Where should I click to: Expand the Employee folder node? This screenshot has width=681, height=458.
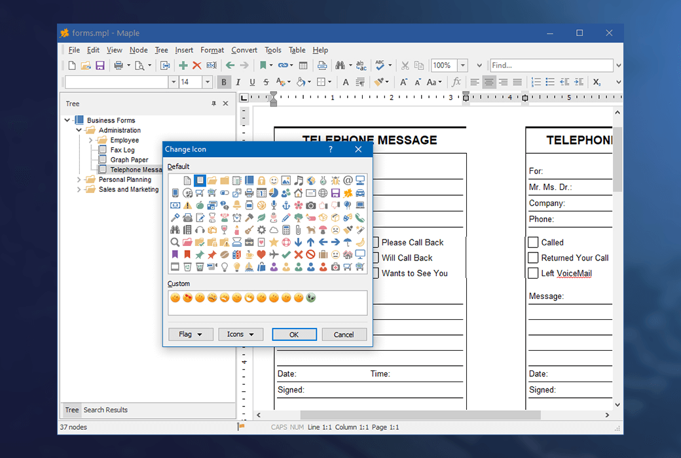click(x=91, y=140)
